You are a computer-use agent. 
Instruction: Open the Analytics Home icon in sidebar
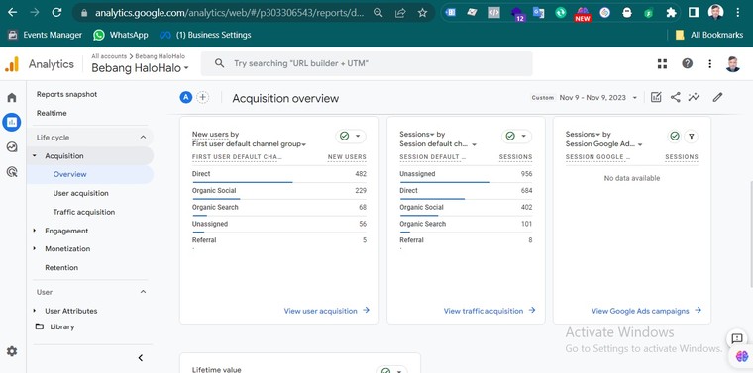click(x=12, y=98)
